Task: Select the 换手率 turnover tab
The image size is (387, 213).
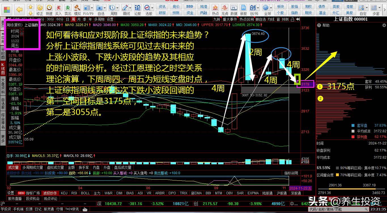Action: click(x=84, y=167)
